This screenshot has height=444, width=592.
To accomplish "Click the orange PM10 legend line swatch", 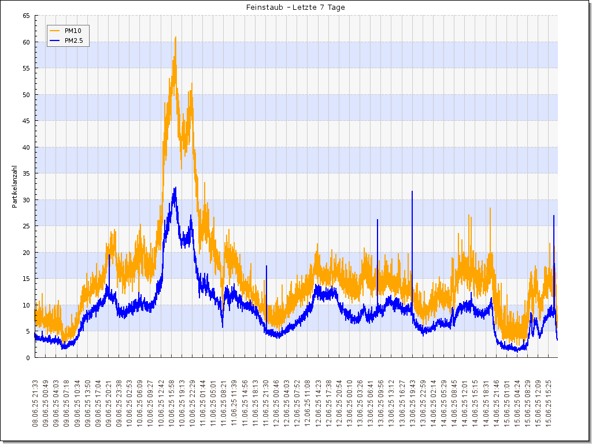I will 55,31.
